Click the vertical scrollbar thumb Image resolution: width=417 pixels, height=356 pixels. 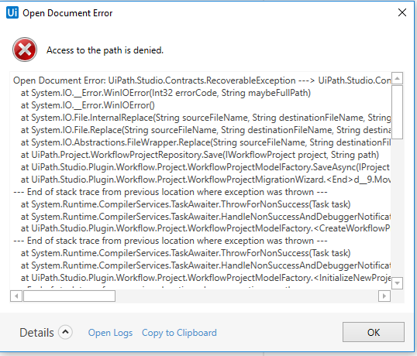click(398, 112)
